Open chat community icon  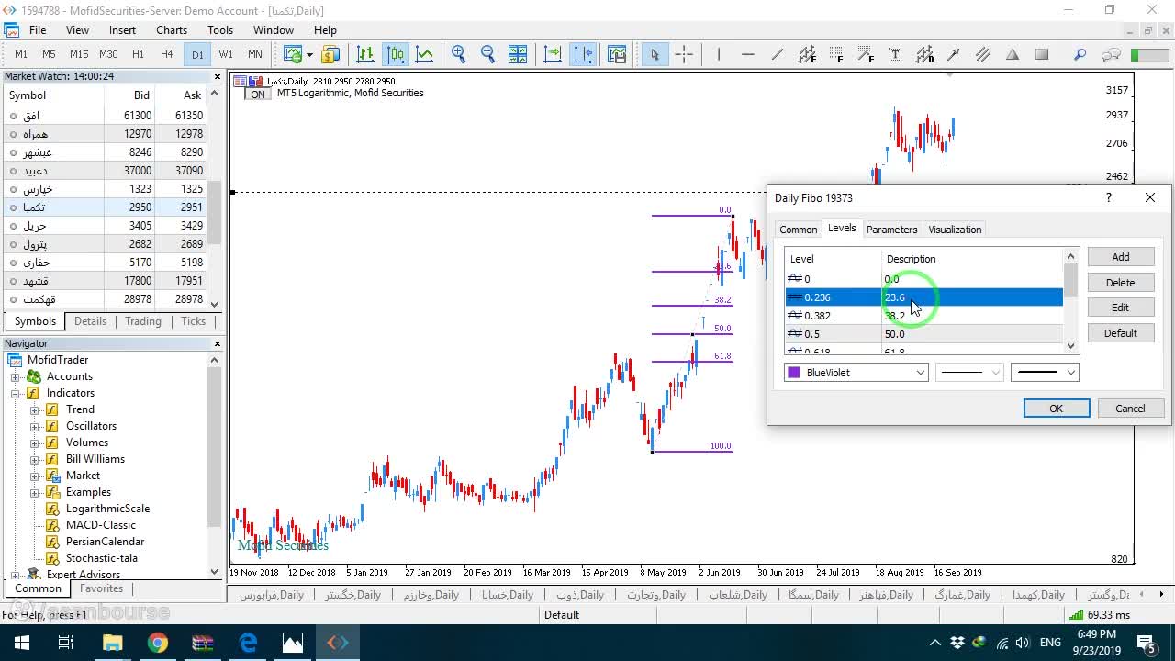(1111, 54)
